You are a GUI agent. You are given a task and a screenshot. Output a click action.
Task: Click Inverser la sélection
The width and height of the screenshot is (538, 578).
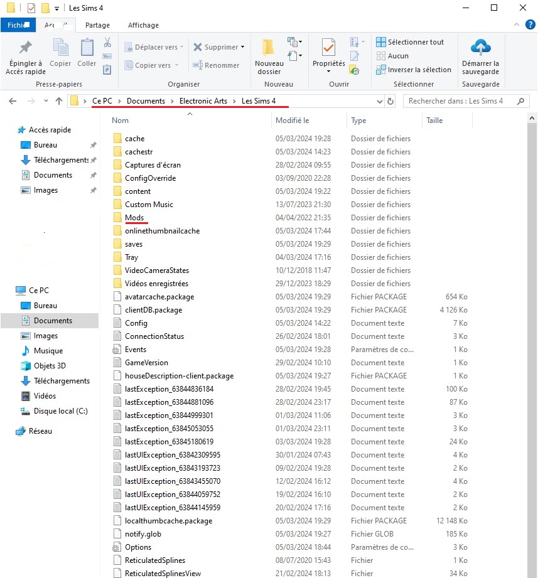point(413,70)
